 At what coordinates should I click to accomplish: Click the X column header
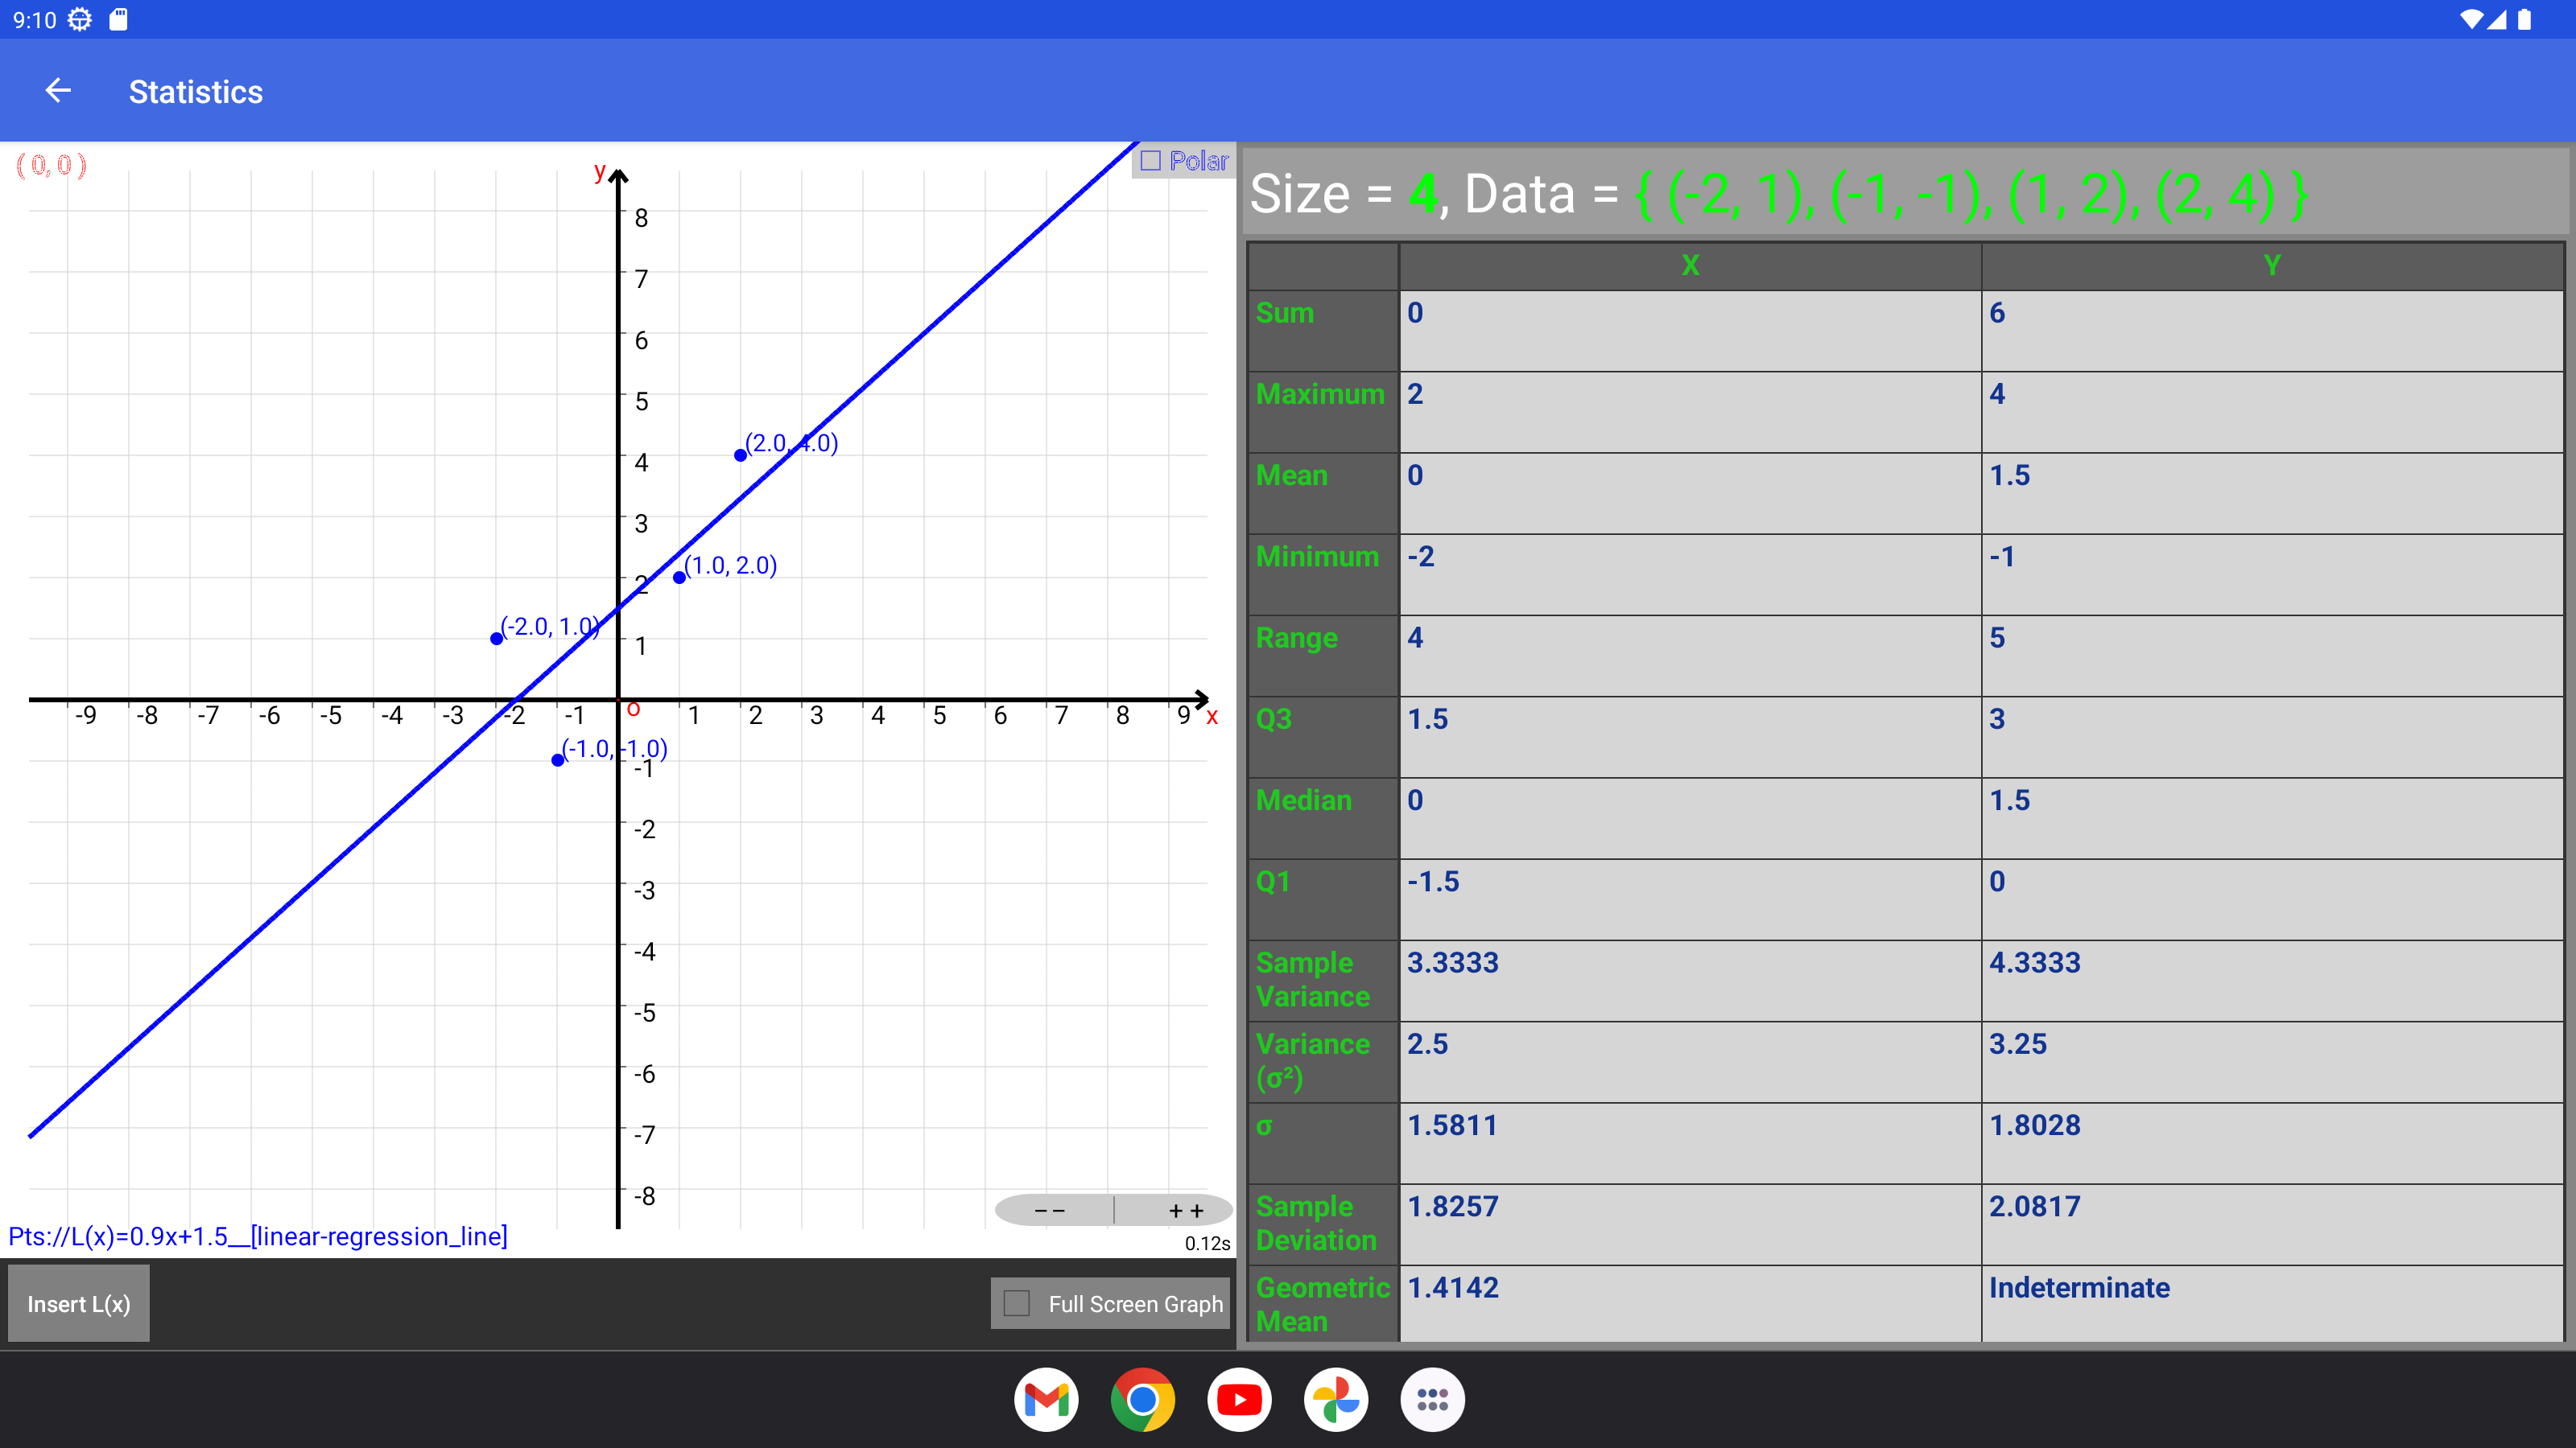[1690, 265]
